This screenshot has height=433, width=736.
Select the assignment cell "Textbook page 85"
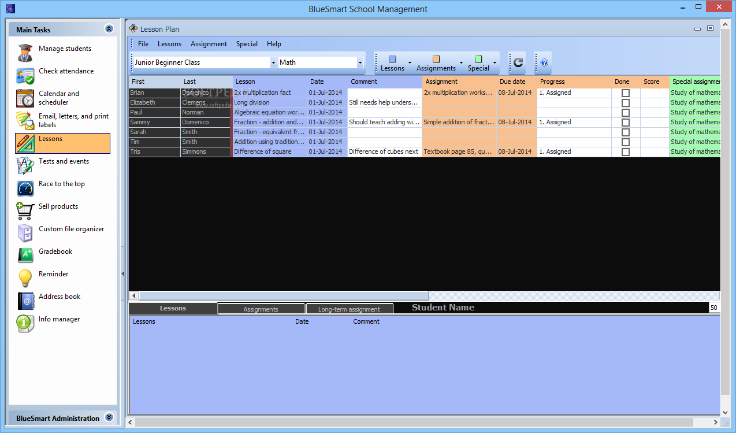(x=459, y=152)
